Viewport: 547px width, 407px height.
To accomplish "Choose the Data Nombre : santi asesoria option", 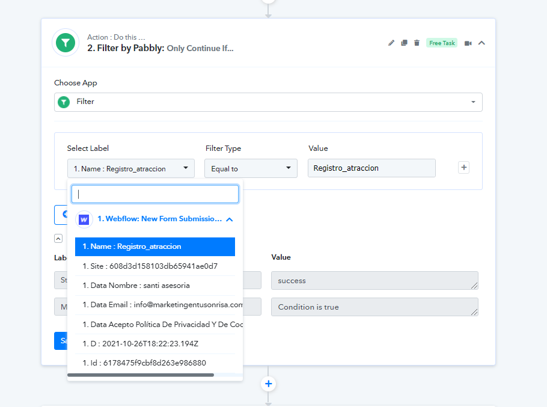I will (155, 286).
